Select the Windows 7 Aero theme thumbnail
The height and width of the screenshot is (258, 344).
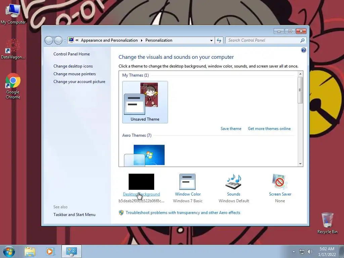click(x=144, y=155)
